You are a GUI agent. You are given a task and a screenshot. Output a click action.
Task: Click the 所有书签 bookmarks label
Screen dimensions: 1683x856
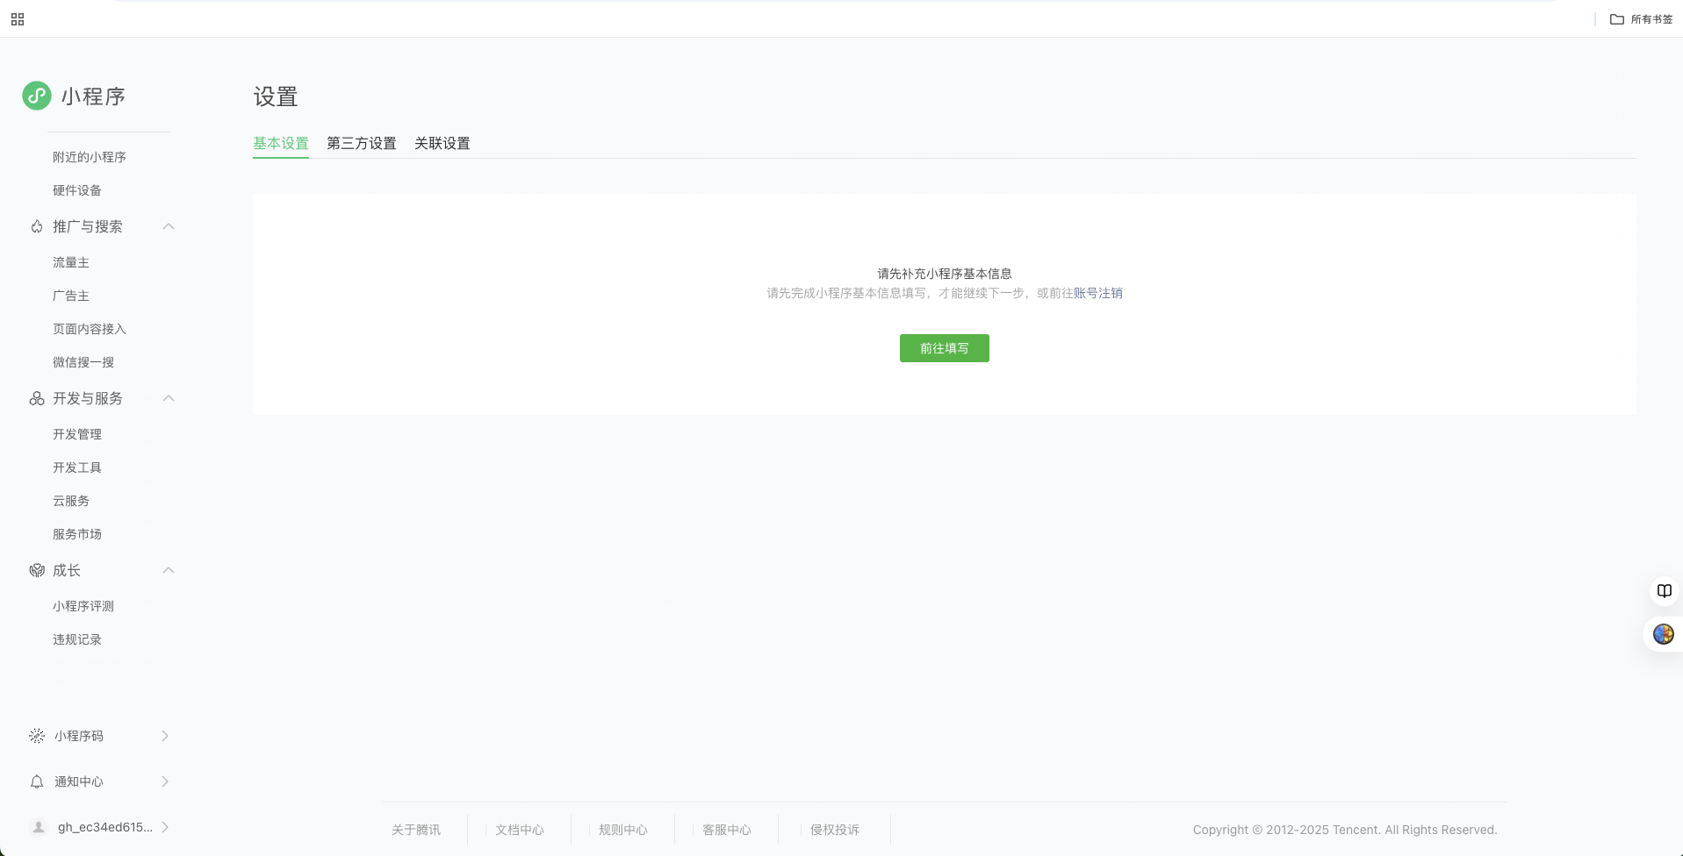coord(1652,19)
